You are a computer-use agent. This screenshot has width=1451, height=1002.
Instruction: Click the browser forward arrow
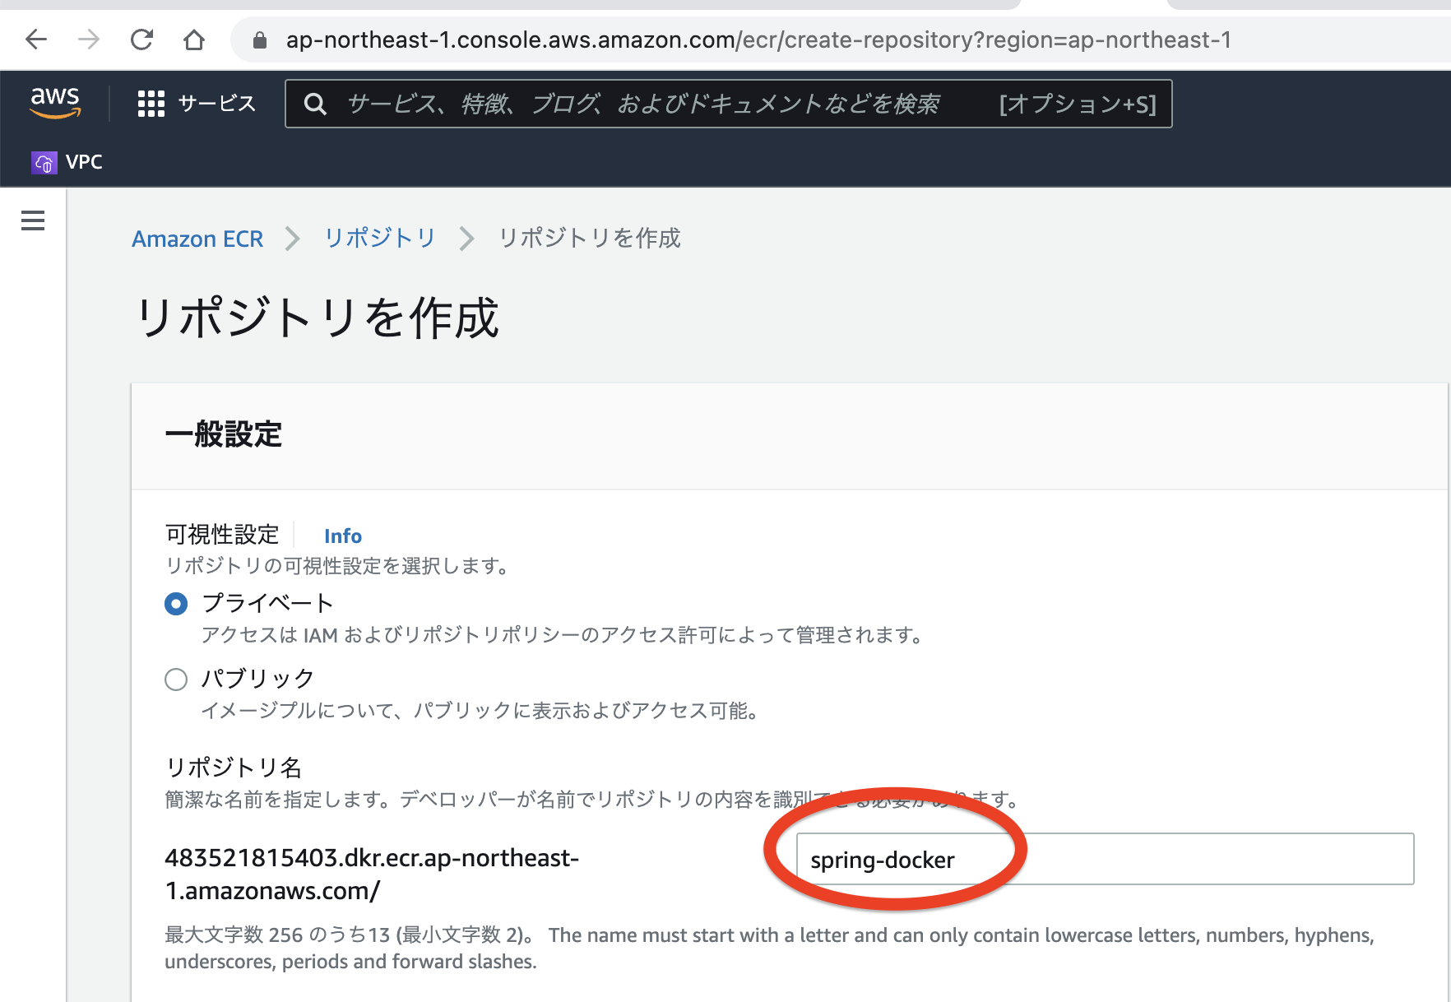pos(88,39)
